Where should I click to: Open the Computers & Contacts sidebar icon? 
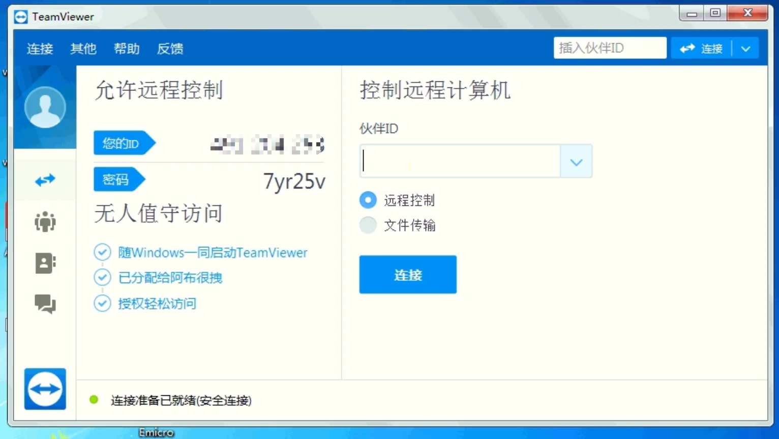pyautogui.click(x=45, y=263)
